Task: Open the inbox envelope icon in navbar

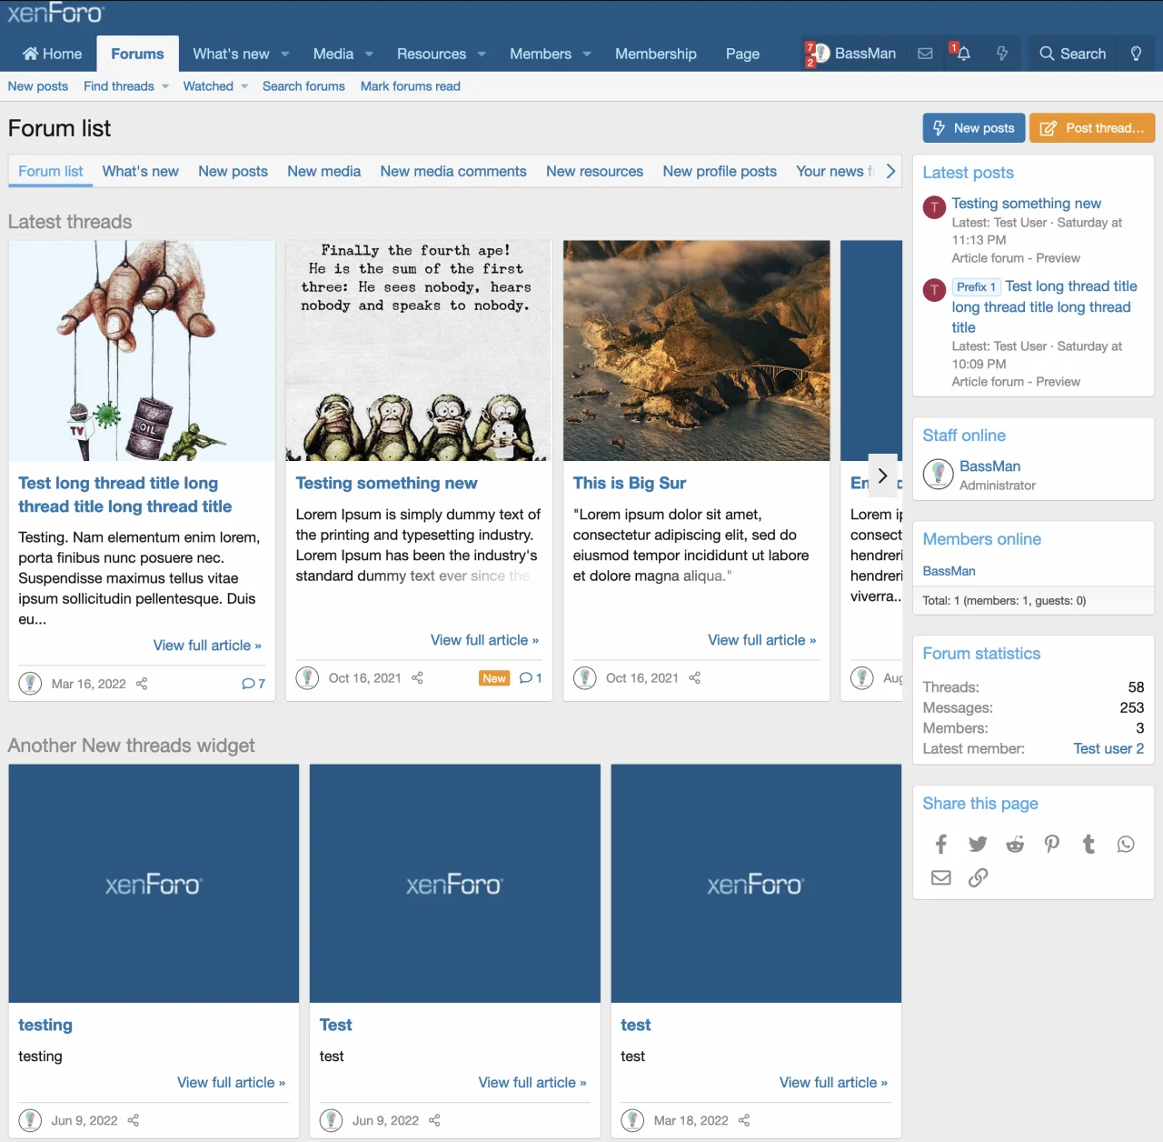Action: [925, 54]
